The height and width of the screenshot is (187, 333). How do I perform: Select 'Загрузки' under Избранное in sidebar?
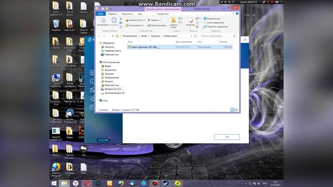pos(109,47)
